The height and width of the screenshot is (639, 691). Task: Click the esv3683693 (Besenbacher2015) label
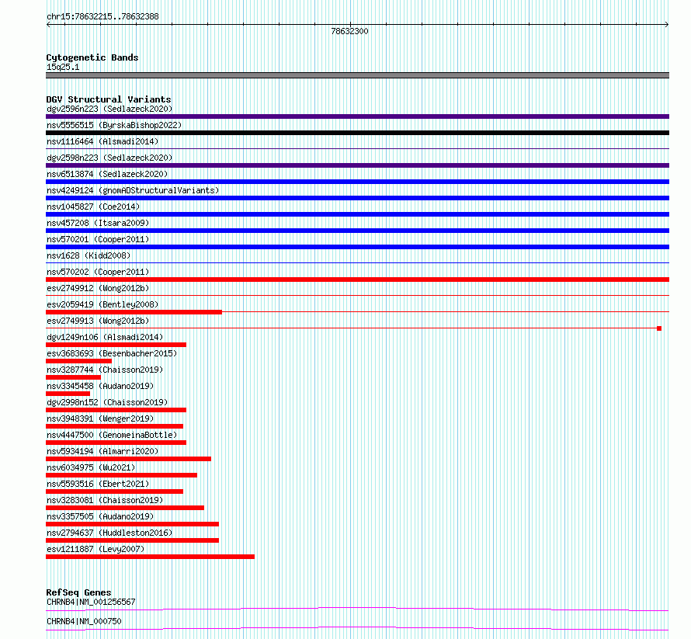point(112,353)
